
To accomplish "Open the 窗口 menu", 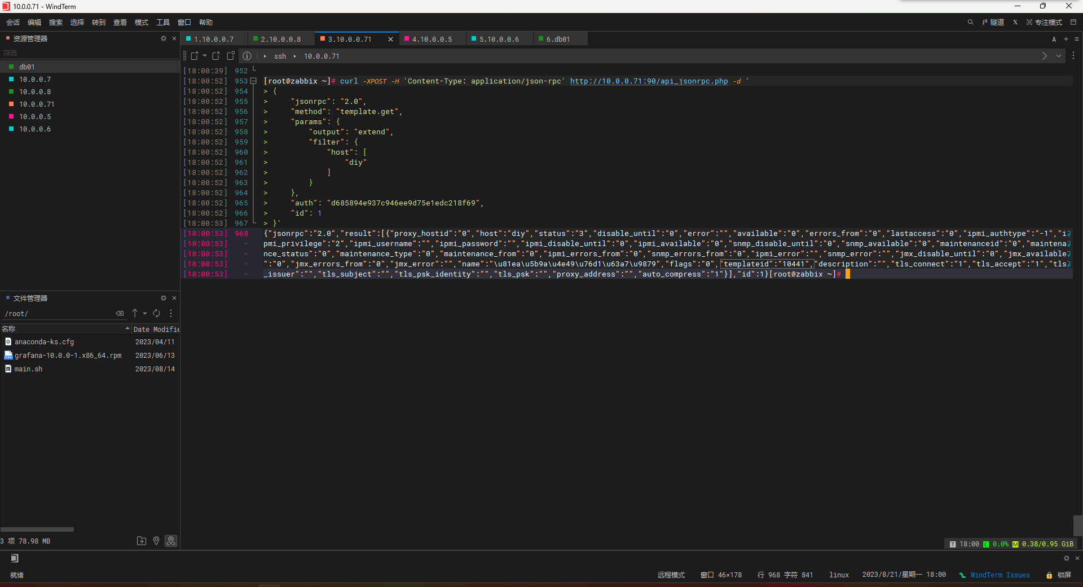I will tap(184, 23).
